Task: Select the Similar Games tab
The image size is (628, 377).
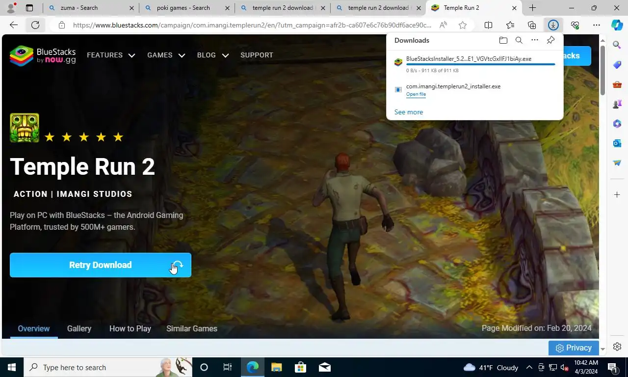Action: (192, 328)
